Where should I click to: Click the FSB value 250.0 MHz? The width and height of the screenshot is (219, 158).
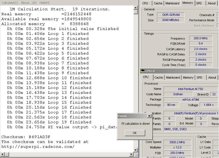coord(177,153)
